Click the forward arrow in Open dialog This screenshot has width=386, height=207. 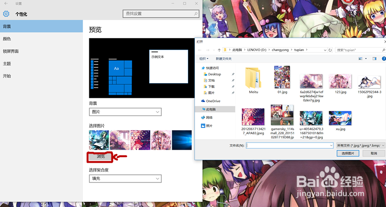point(207,50)
